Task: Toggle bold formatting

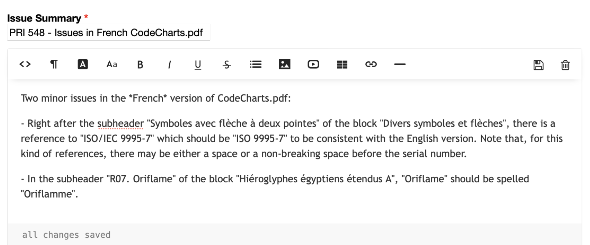Action: 140,65
